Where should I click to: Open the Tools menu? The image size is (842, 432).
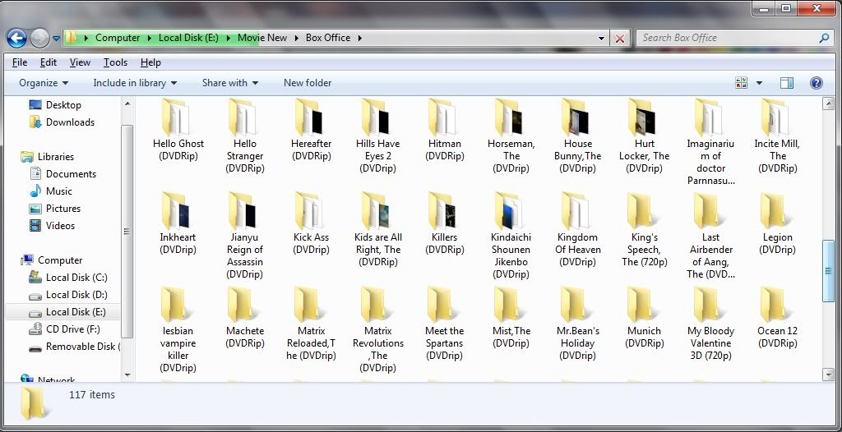click(x=115, y=62)
